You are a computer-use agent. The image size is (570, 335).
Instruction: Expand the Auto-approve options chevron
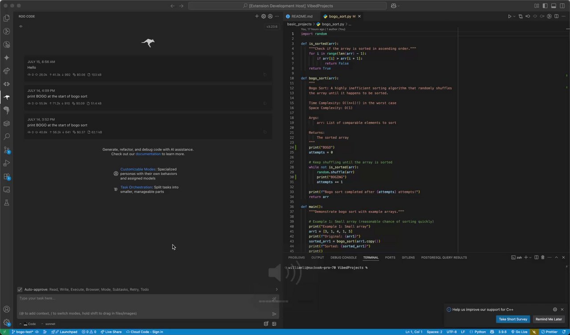coord(277,290)
